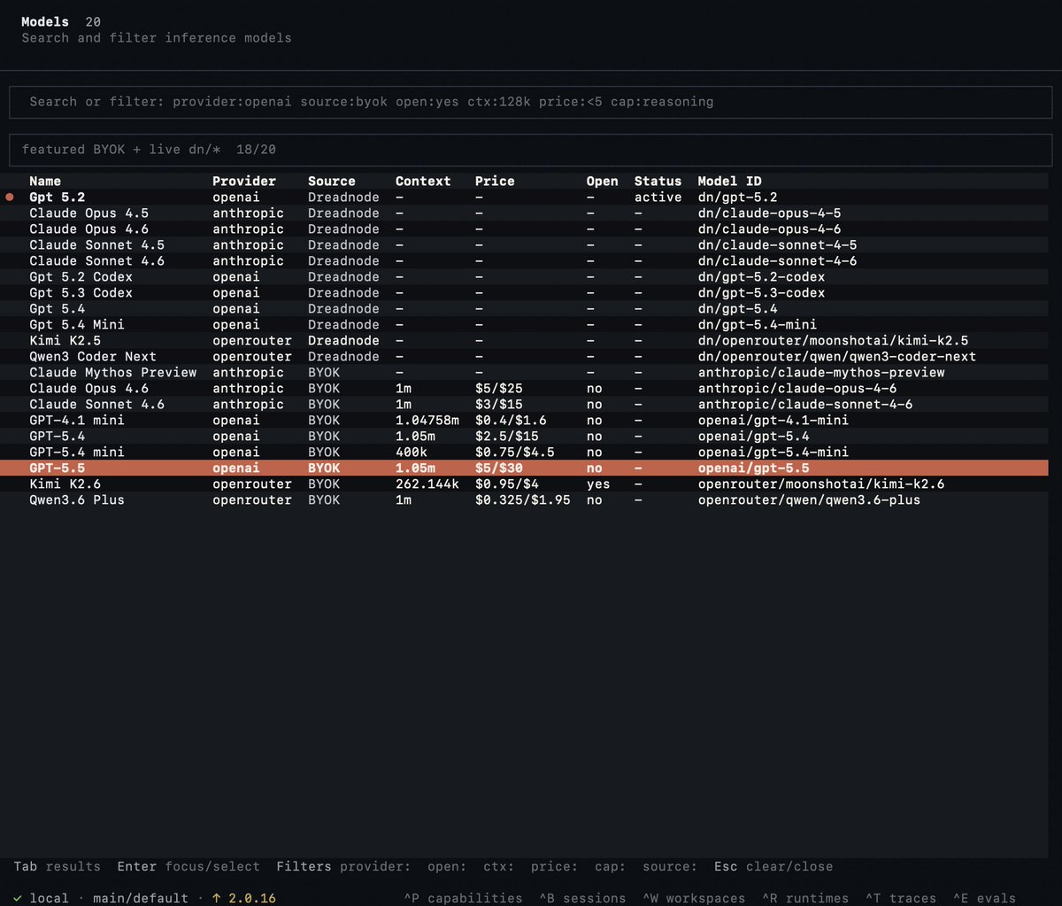
Task: Open capabilities via ^P shortcut label
Action: coord(463,898)
